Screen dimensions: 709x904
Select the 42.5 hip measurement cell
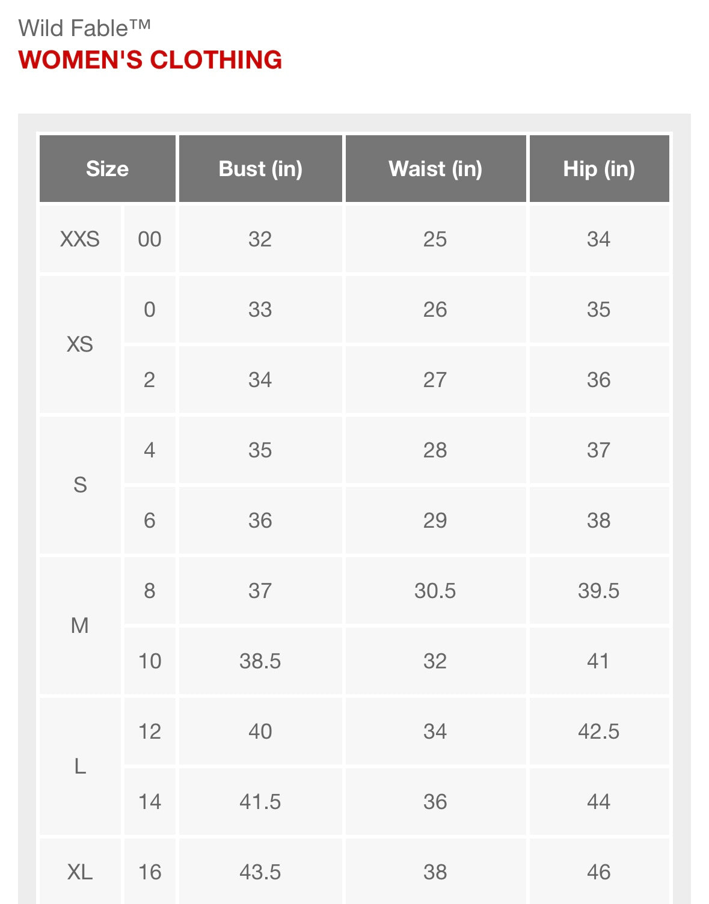click(599, 731)
